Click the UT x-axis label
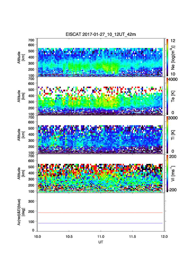Screen dimensions: 180x270 click(x=101, y=242)
